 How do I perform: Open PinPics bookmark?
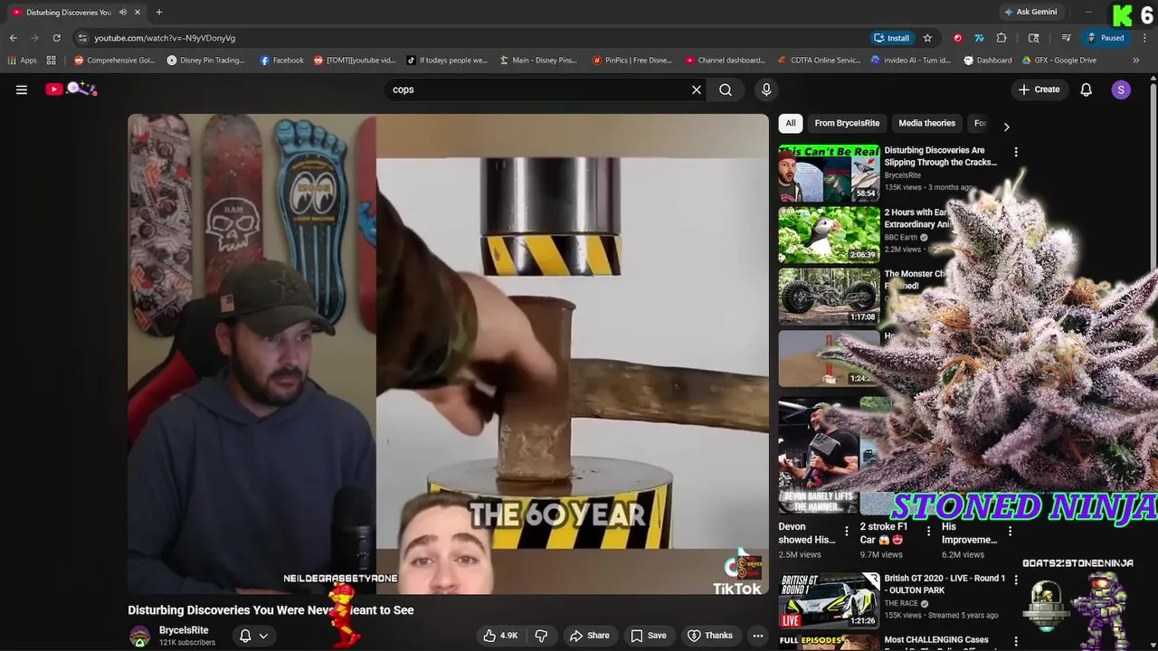(x=632, y=61)
